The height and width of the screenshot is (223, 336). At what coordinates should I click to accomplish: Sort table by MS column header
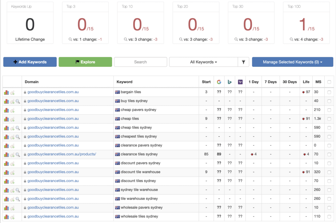pos(318,82)
